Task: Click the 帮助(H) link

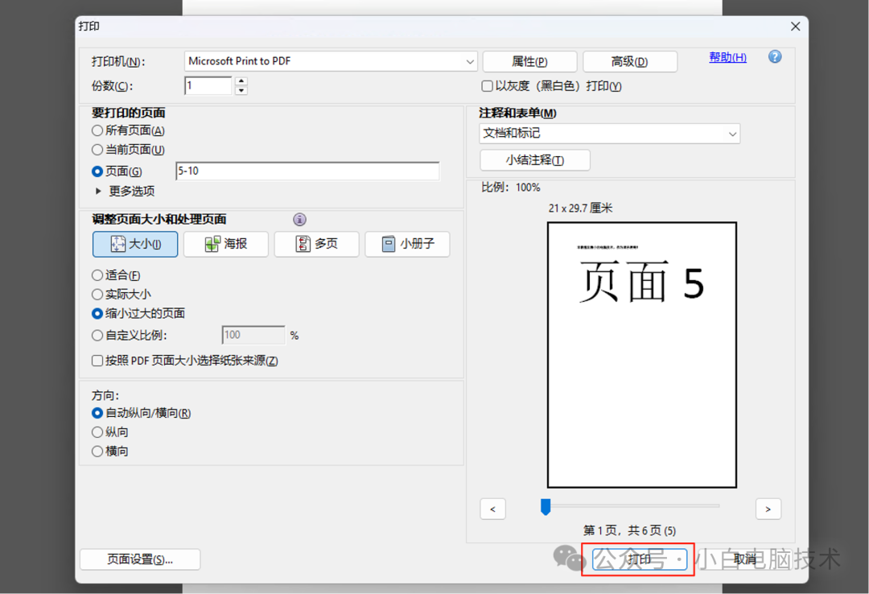Action: 727,56
